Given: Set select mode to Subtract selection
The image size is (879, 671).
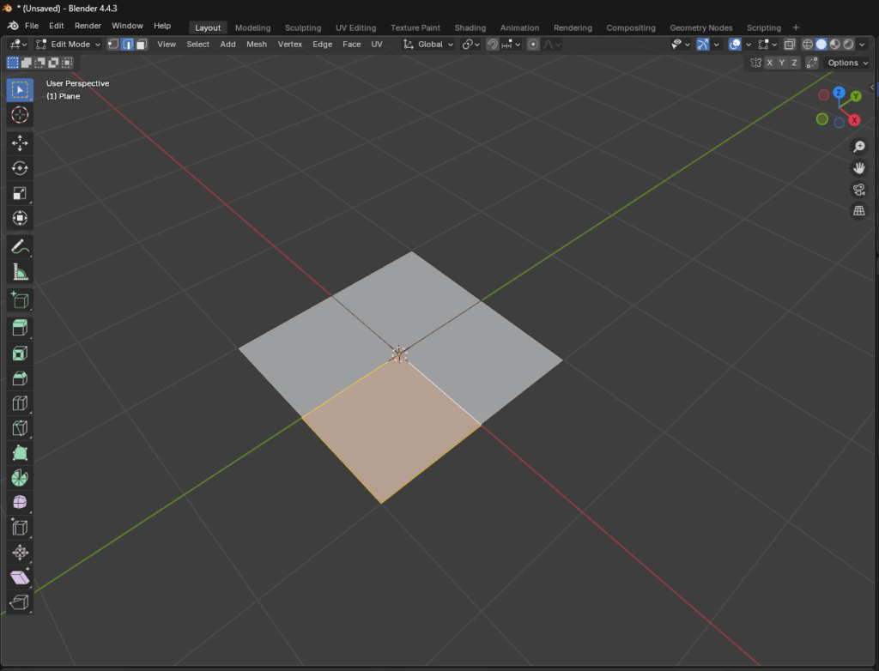Looking at the screenshot, I should point(39,63).
